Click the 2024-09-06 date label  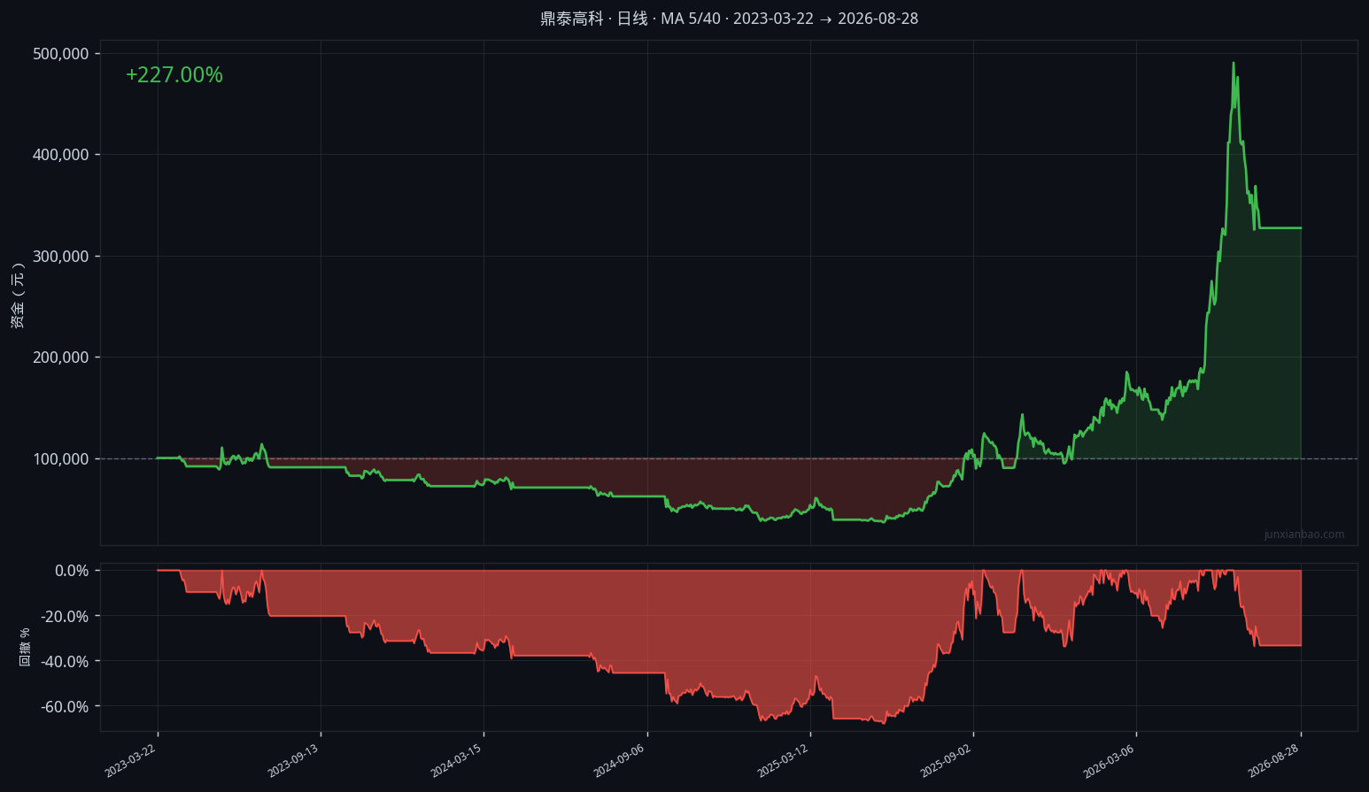click(x=620, y=760)
